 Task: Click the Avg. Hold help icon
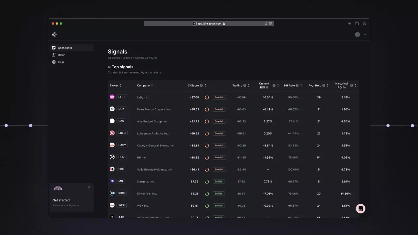(324, 86)
